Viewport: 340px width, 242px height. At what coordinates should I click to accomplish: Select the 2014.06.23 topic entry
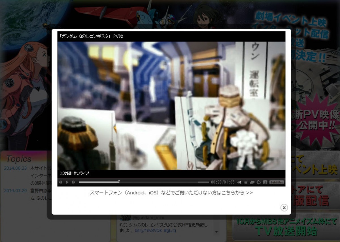click(x=15, y=168)
